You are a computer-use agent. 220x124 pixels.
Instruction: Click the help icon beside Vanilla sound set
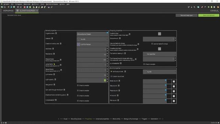click(125, 72)
